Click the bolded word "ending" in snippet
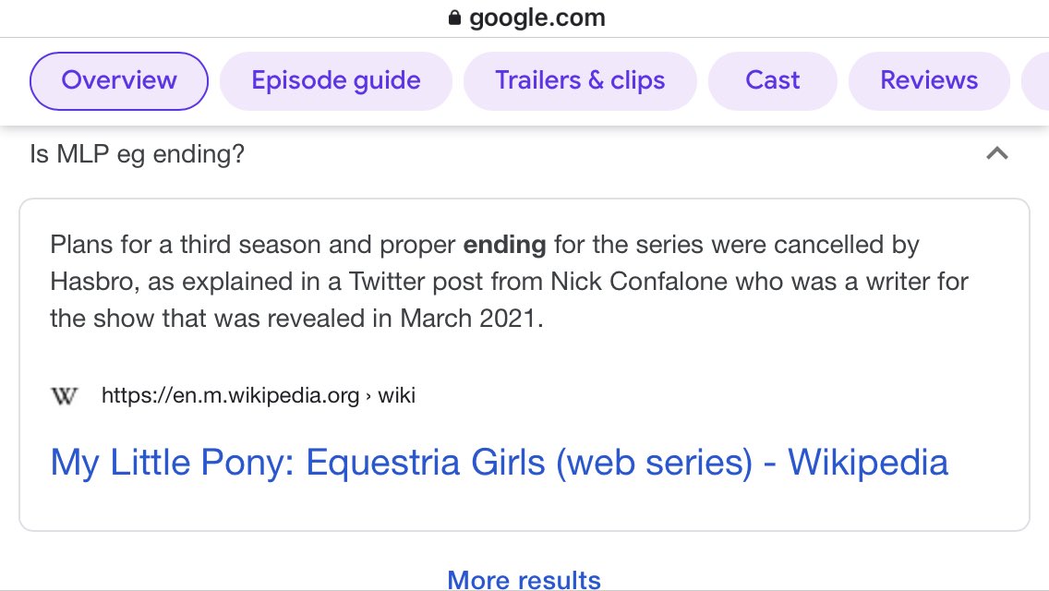This screenshot has height=591, width=1049. (504, 246)
